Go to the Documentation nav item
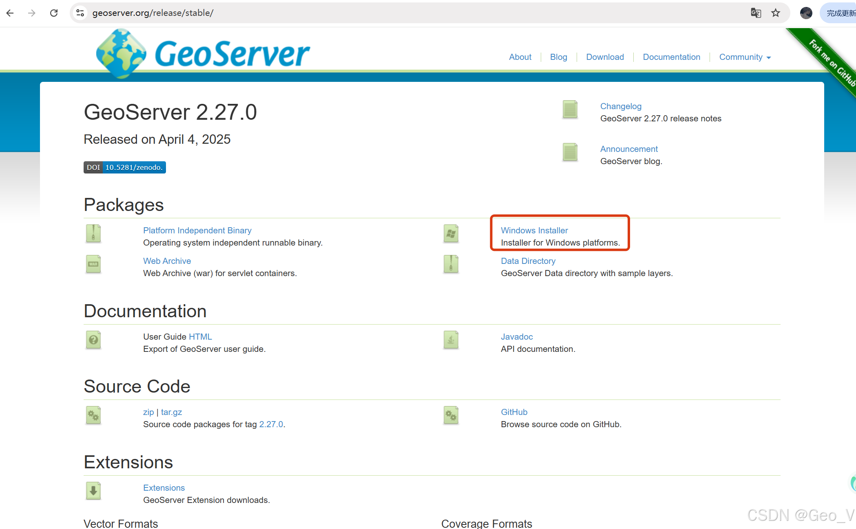The height and width of the screenshot is (529, 856). (671, 57)
